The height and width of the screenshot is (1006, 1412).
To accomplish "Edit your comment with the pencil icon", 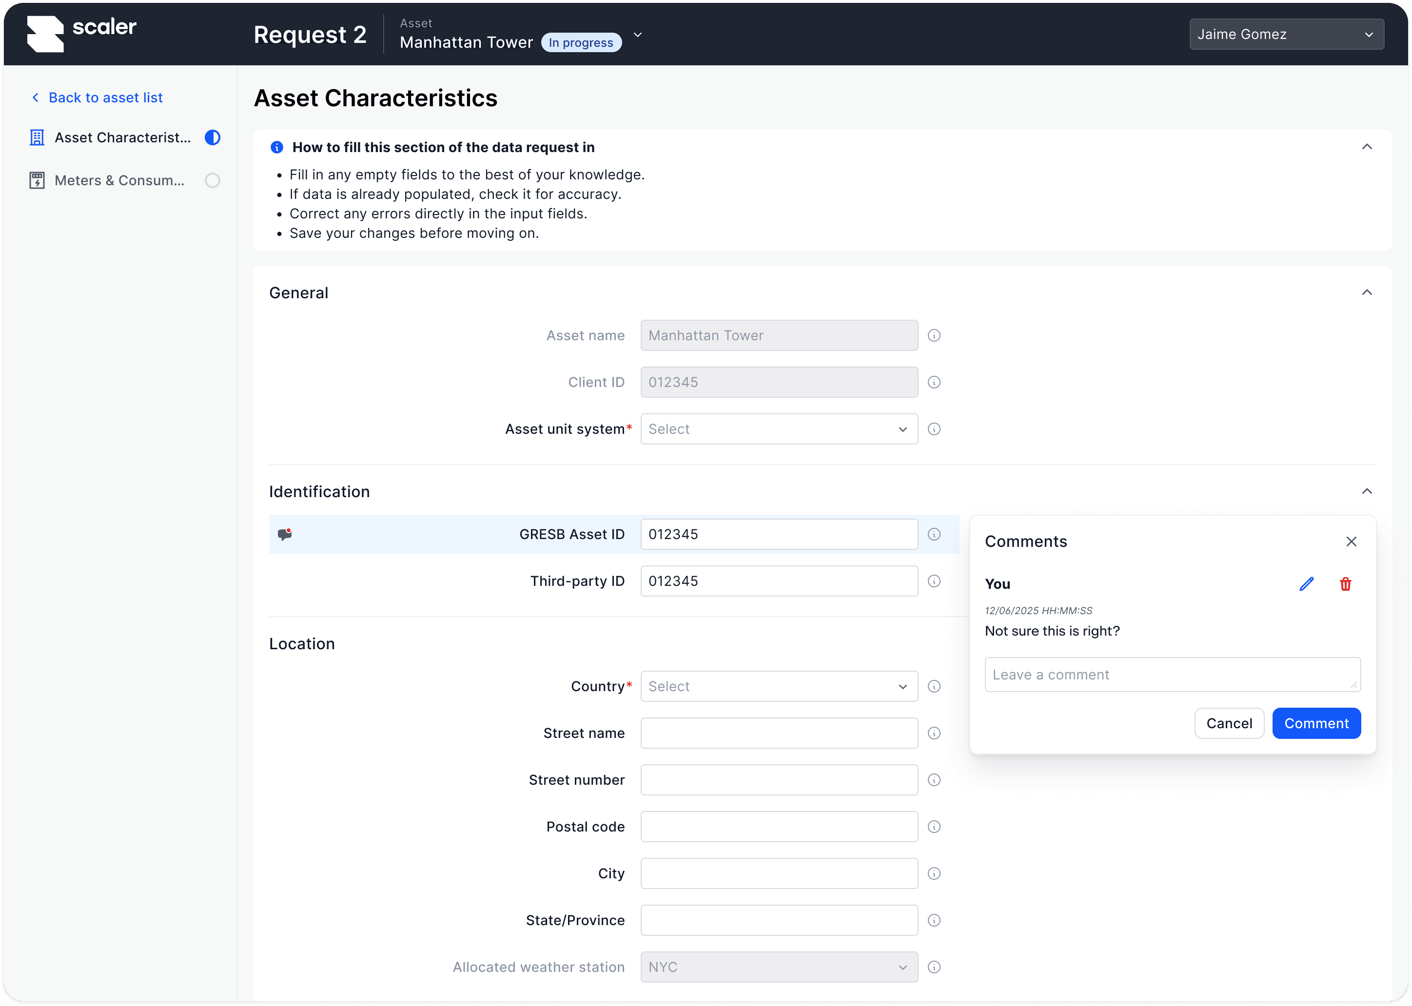I will [1307, 584].
